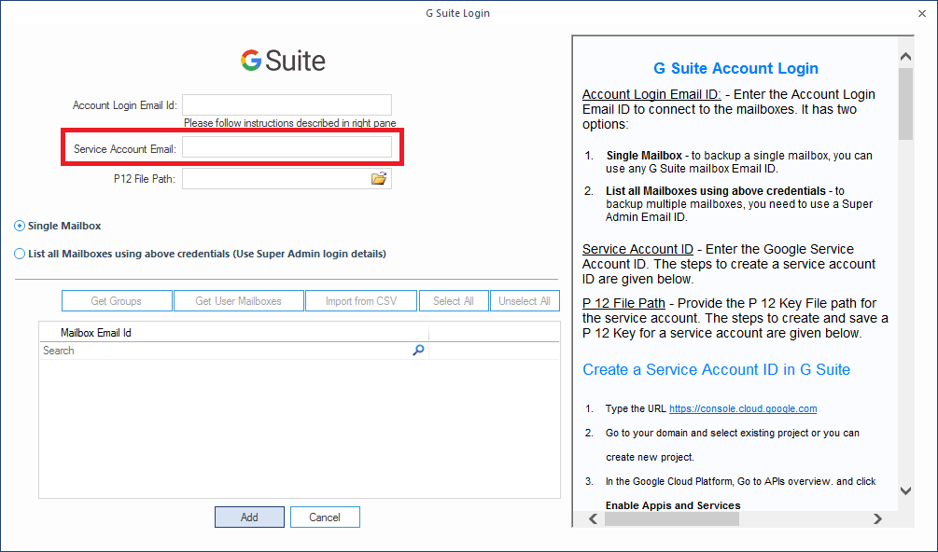Click 'Enable Appis and Services' text

pyautogui.click(x=673, y=505)
